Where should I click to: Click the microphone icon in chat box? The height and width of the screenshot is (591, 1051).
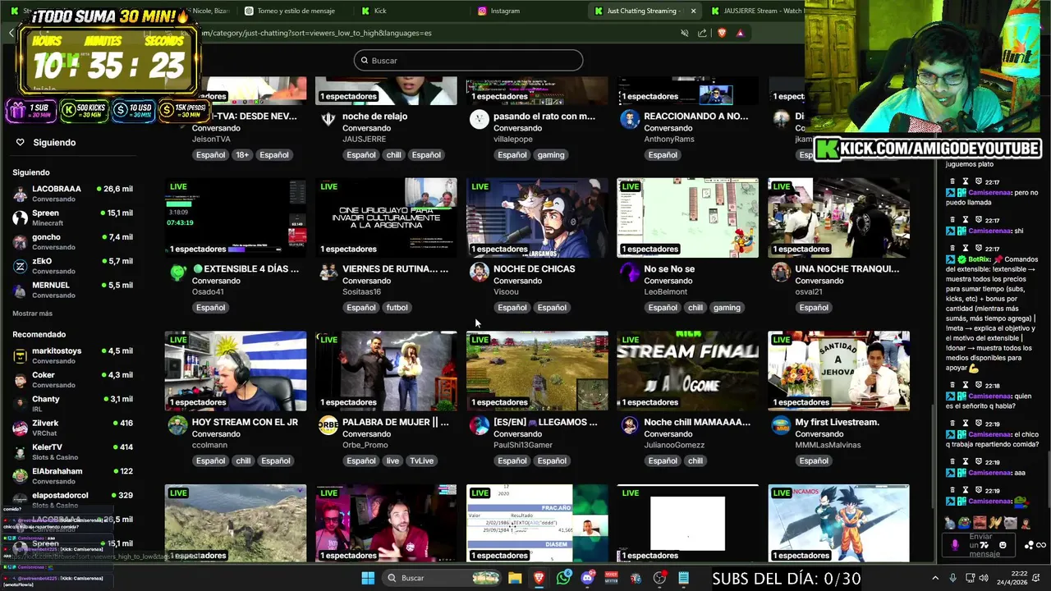pos(954,545)
